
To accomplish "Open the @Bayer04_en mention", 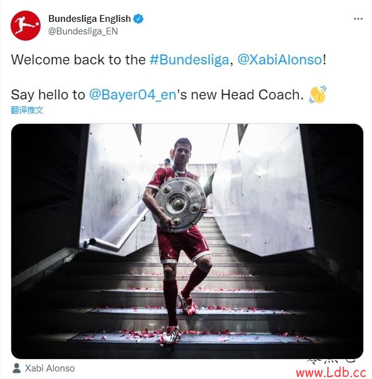I will pos(133,95).
